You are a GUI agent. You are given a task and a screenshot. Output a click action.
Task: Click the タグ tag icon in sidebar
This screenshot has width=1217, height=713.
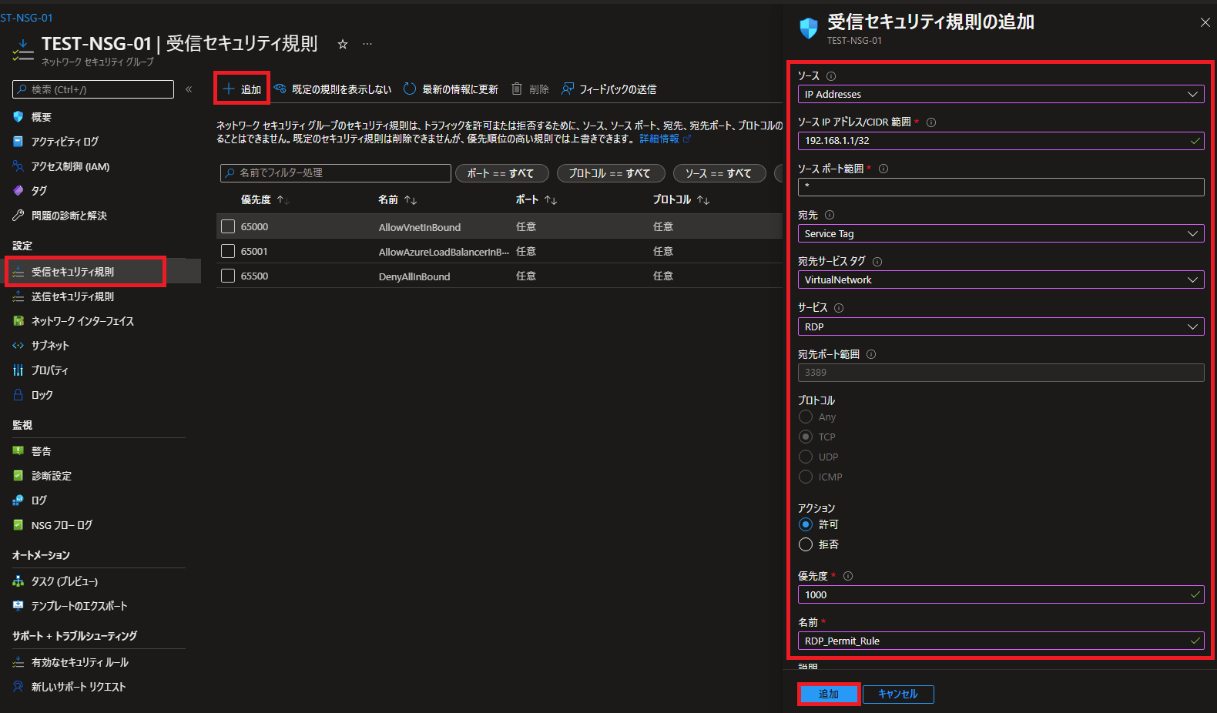[18, 191]
